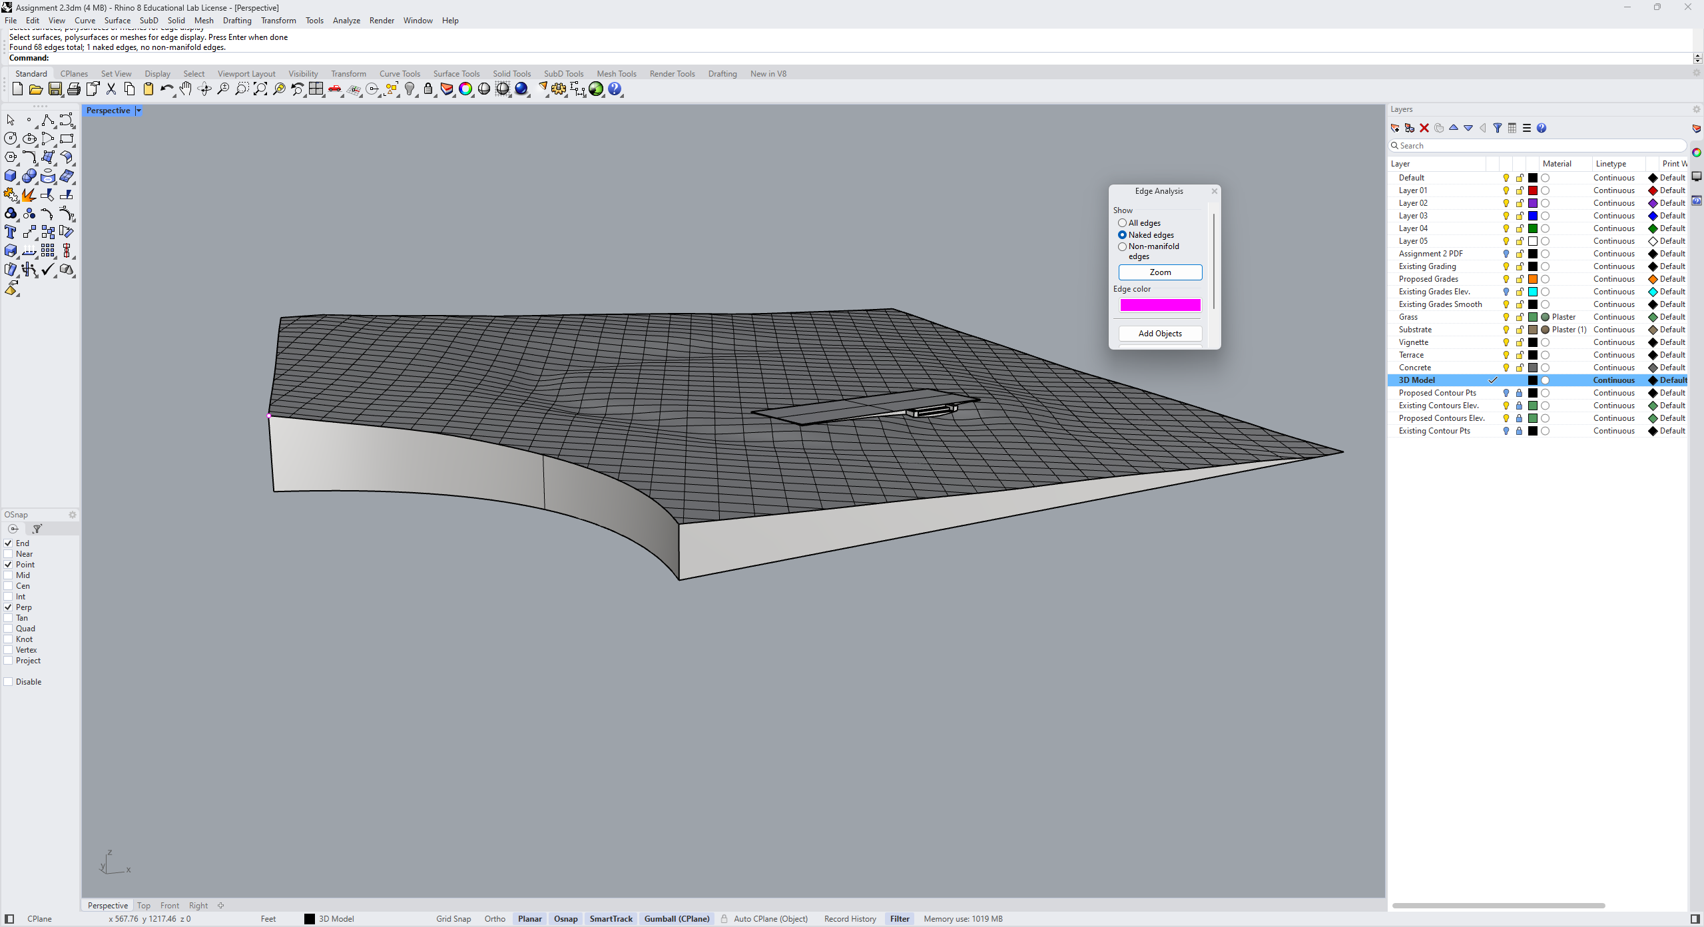Viewport: 1704px width, 927px height.
Task: Open the Perspective viewport dropdown arrow
Action: point(139,111)
